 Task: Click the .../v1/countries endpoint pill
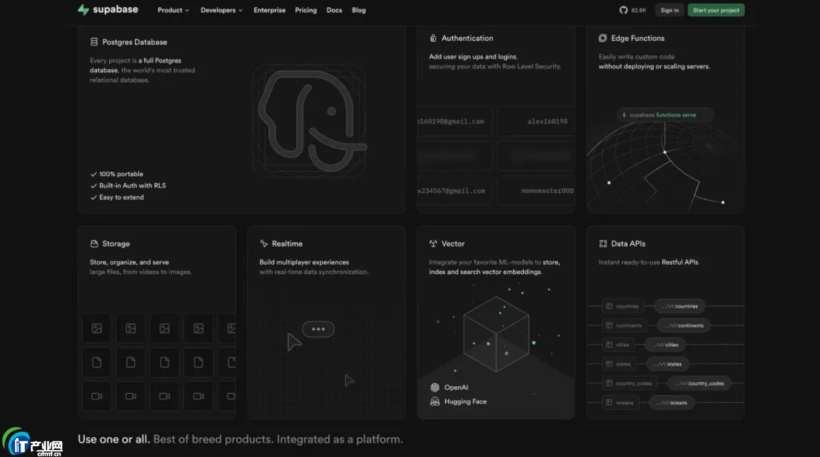click(x=680, y=306)
